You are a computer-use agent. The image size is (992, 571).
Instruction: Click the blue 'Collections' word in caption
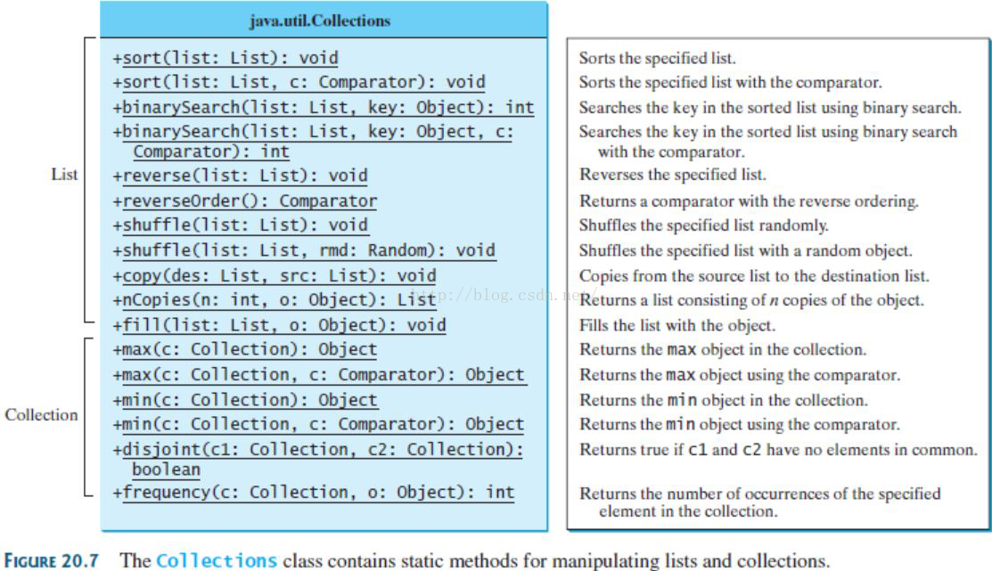tap(217, 561)
